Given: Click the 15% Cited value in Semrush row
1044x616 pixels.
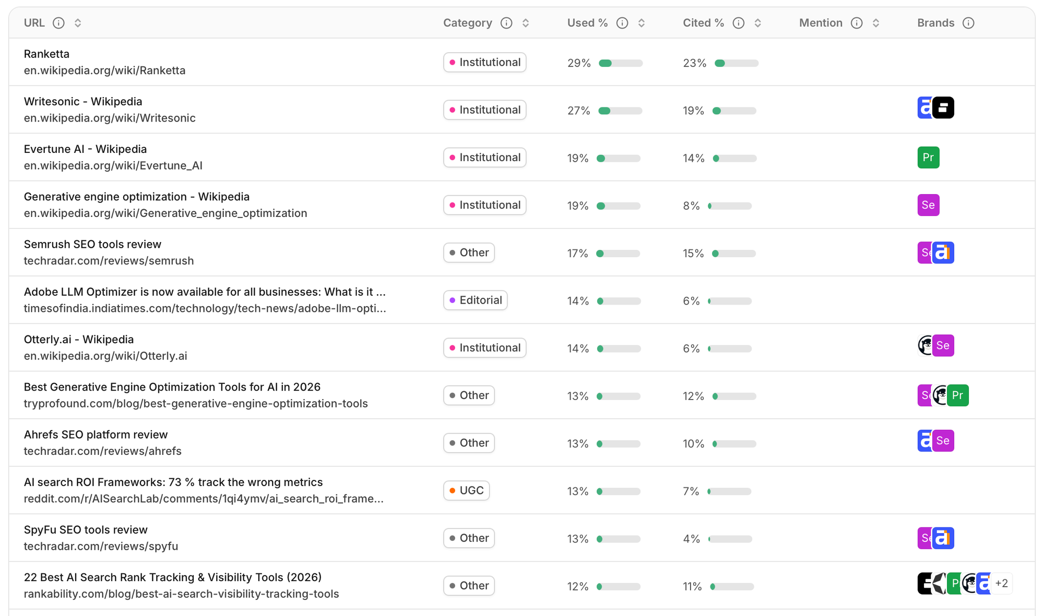Looking at the screenshot, I should [x=694, y=253].
